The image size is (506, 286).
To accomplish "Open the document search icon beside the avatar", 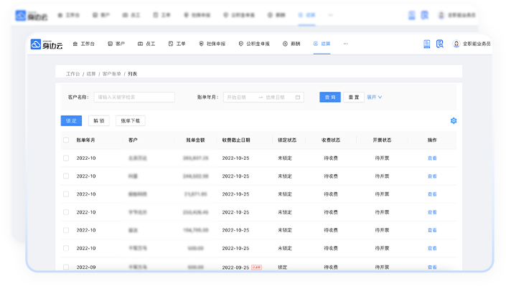I will (x=440, y=44).
